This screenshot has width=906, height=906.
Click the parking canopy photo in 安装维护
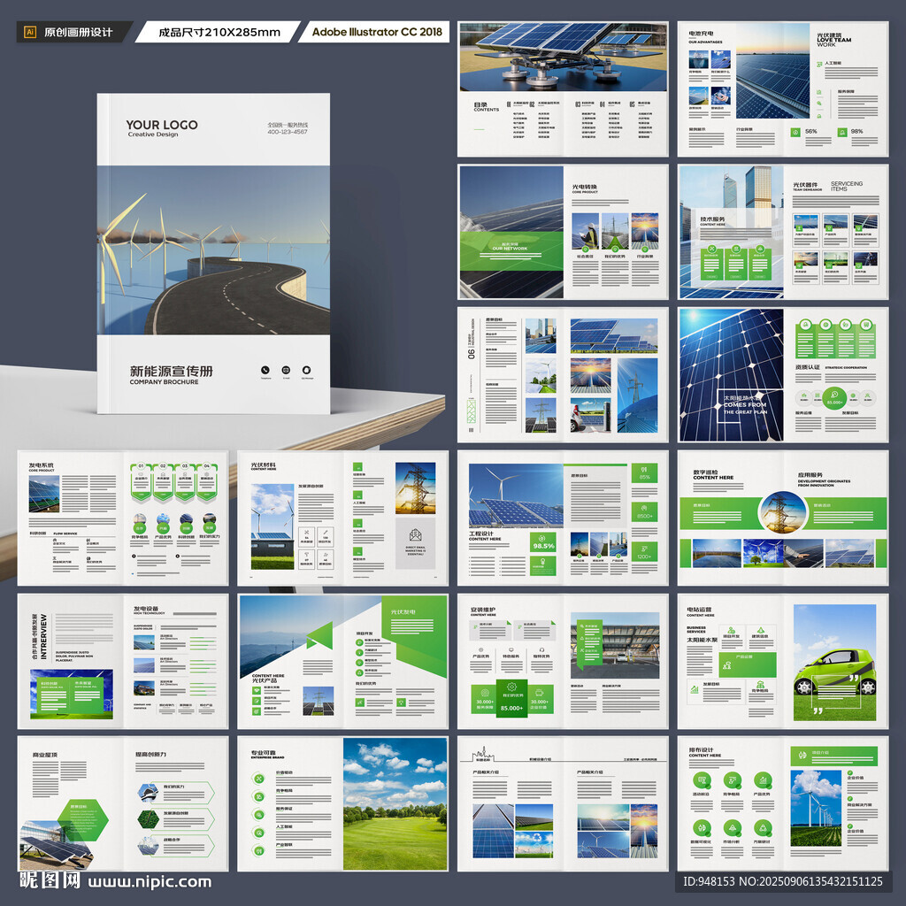[x=615, y=645]
